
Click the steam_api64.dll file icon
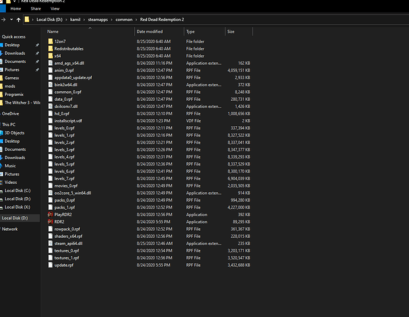(x=51, y=243)
